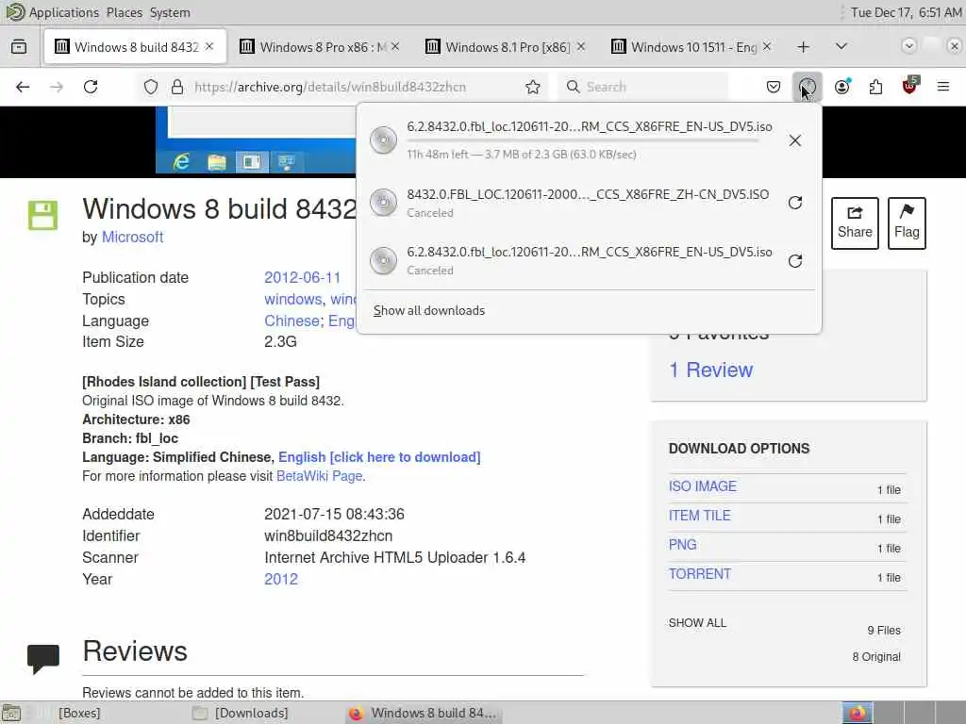Open the Applications menu
This screenshot has width=966, height=724.
63,12
